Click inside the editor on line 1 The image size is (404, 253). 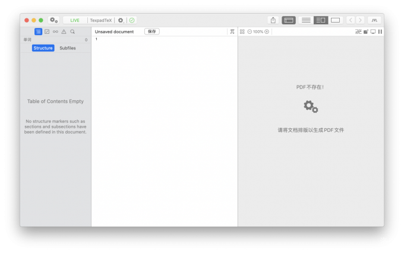(165, 39)
